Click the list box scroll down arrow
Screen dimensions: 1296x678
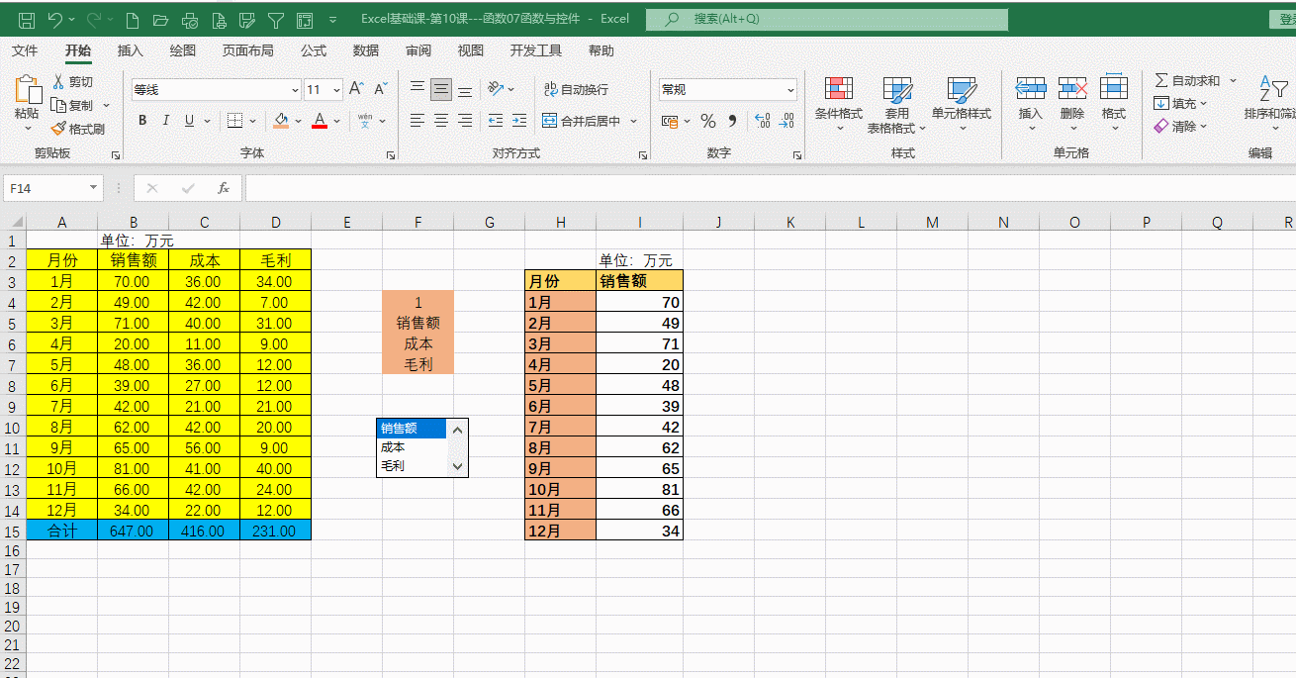click(x=457, y=466)
